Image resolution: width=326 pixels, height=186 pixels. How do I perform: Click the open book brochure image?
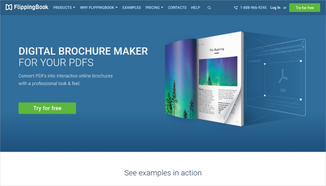(204, 79)
